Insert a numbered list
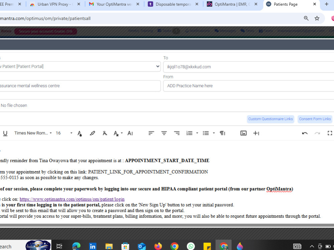Image resolution: width=334 pixels, height=250 pixels. click(x=189, y=133)
